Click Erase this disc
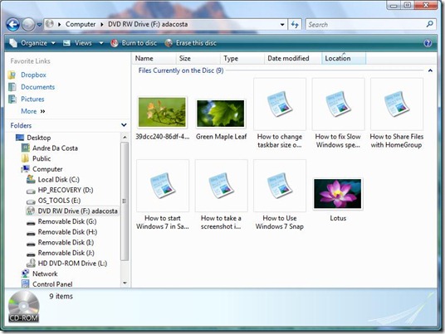 (x=191, y=43)
